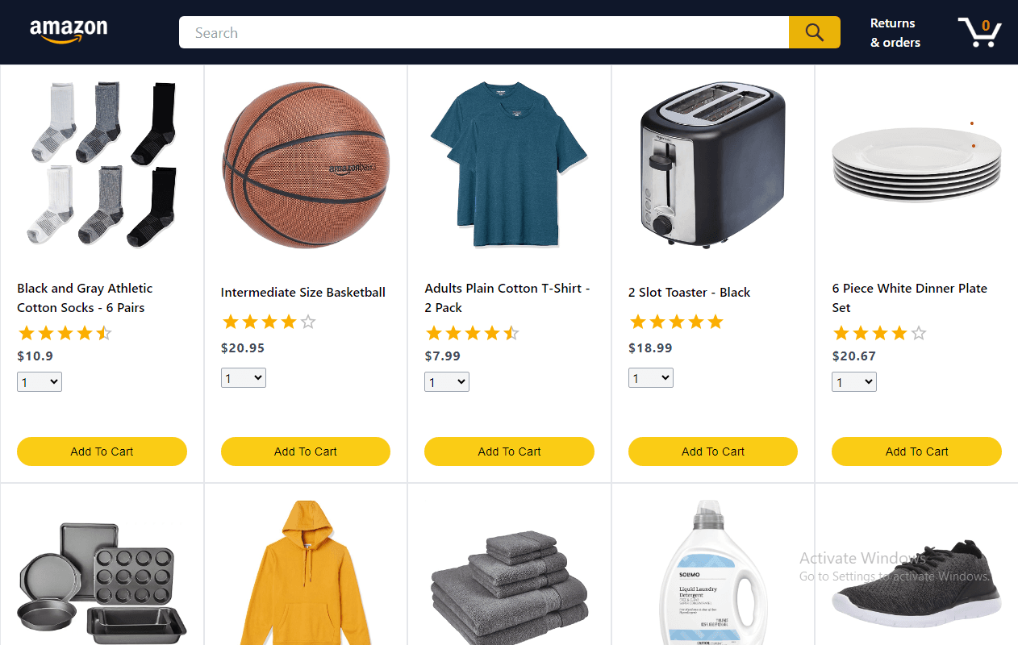1018x645 pixels.
Task: Open quantity dropdown for Athletic Cotton Socks
Action: coord(40,382)
